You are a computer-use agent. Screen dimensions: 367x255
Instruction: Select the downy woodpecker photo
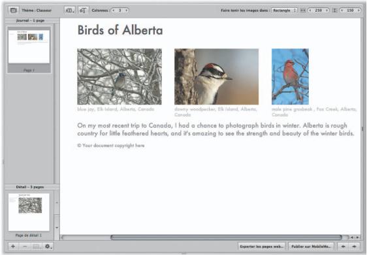click(217, 76)
